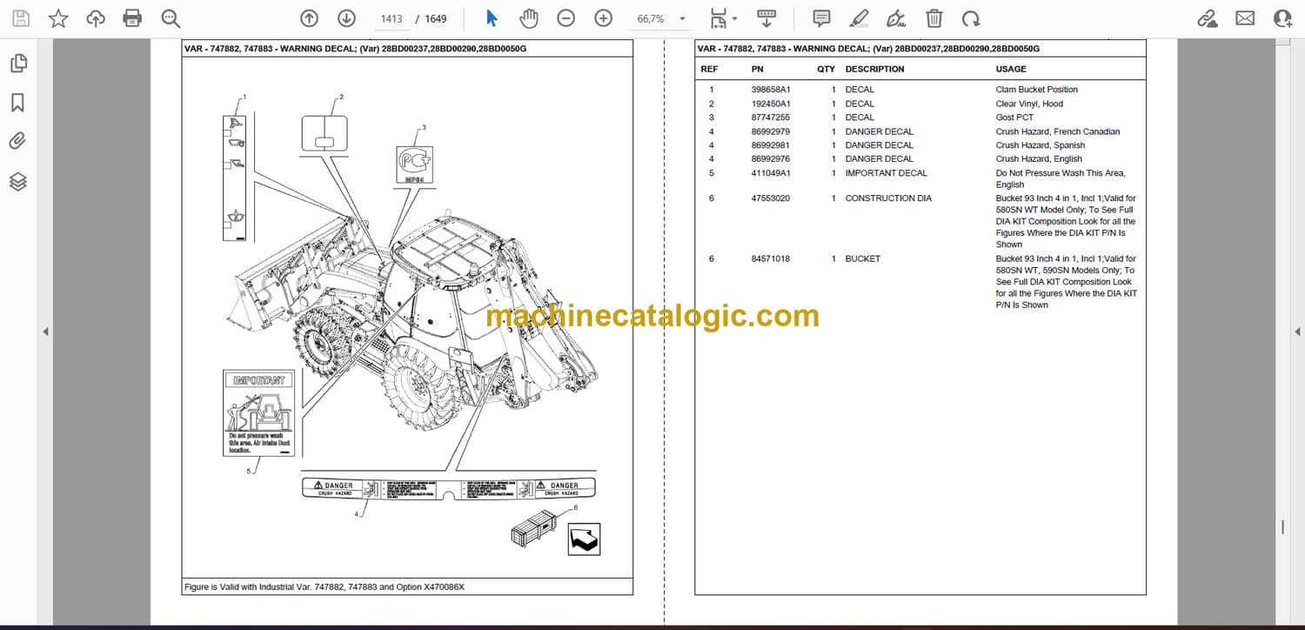Open the account profile icon
Viewport: 1305px width, 630px height.
click(1282, 18)
